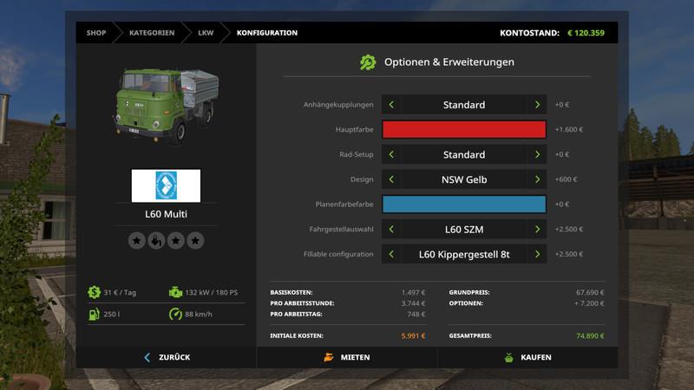Click the max speed gauge icon
Screen dimensions: 694x390
pos(176,314)
